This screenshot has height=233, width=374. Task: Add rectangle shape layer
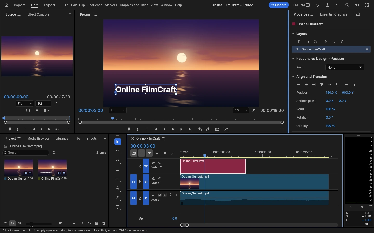click(x=307, y=42)
